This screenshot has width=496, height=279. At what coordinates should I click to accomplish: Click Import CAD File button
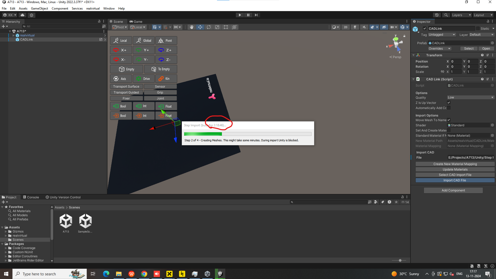coord(455,180)
